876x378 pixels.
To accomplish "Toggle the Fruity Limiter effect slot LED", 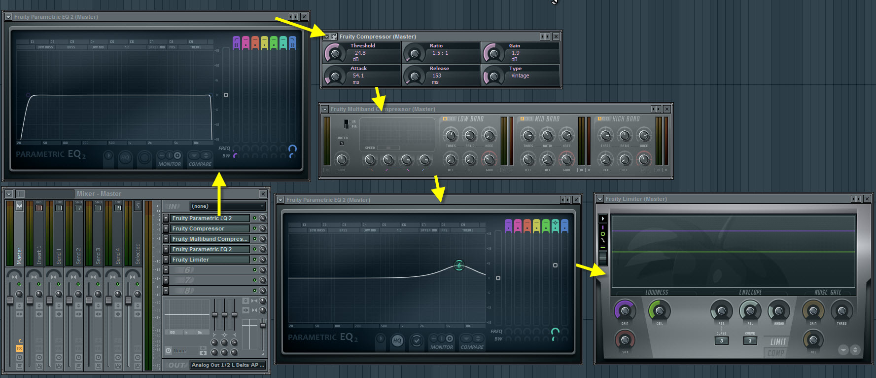I will tap(254, 260).
